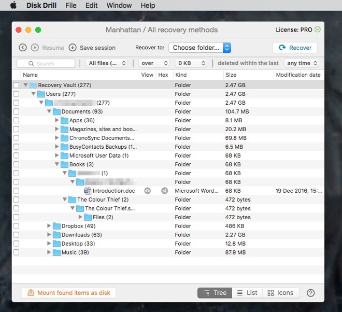Open the Choose folder dropdown
This screenshot has width=342, height=312.
point(200,48)
